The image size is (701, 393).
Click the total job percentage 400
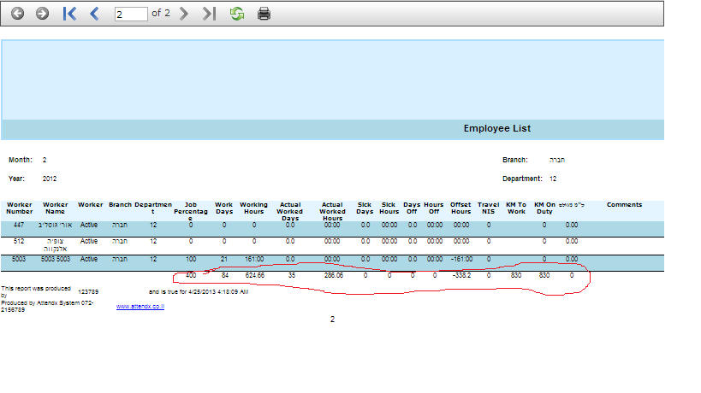click(191, 276)
